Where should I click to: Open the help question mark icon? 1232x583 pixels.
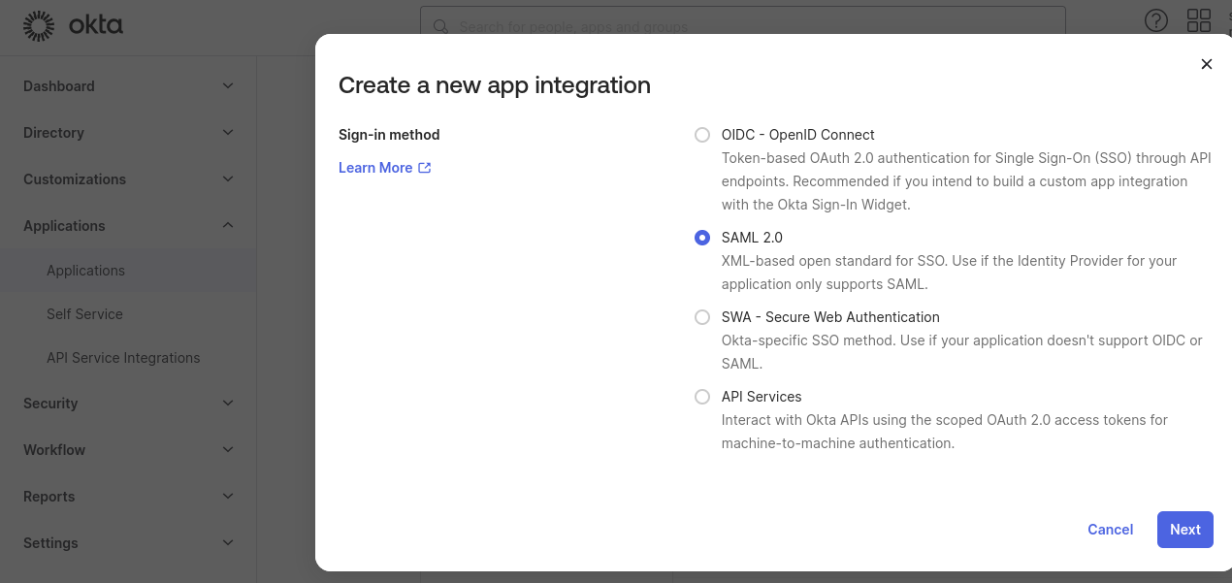point(1155,20)
